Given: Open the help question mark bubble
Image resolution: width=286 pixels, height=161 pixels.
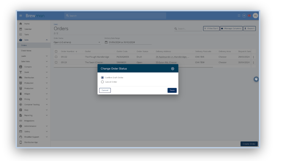Looking at the screenshot, I should (x=256, y=79).
